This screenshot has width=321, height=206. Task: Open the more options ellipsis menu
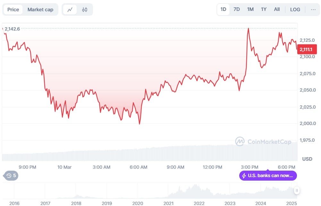click(313, 9)
